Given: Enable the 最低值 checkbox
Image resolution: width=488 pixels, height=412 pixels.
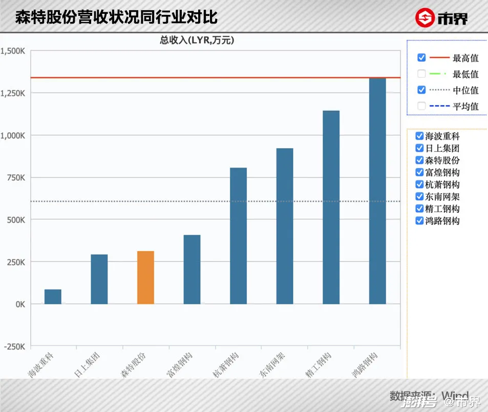Looking at the screenshot, I should coord(421,74).
